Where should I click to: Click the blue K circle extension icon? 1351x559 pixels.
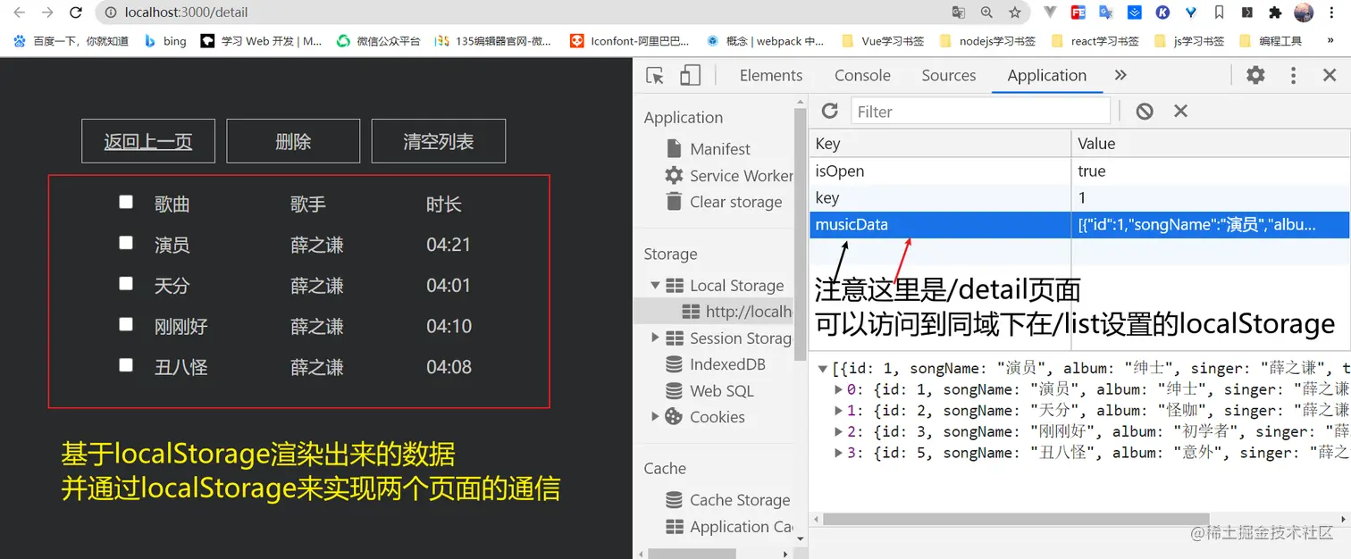[1162, 13]
